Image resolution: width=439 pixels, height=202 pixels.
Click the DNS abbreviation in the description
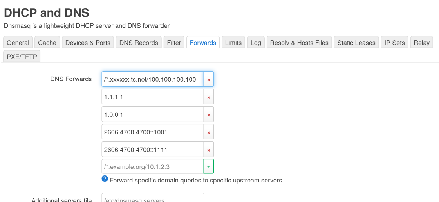click(134, 26)
